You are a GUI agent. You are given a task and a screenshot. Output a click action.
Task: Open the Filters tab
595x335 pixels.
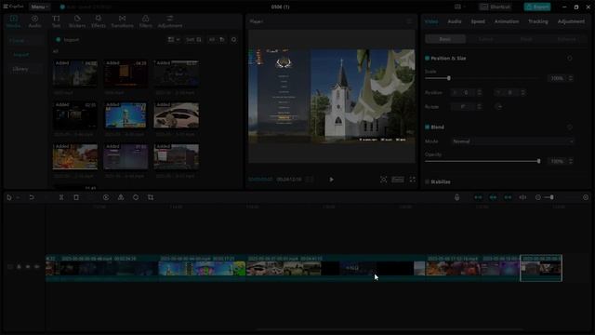coord(145,21)
